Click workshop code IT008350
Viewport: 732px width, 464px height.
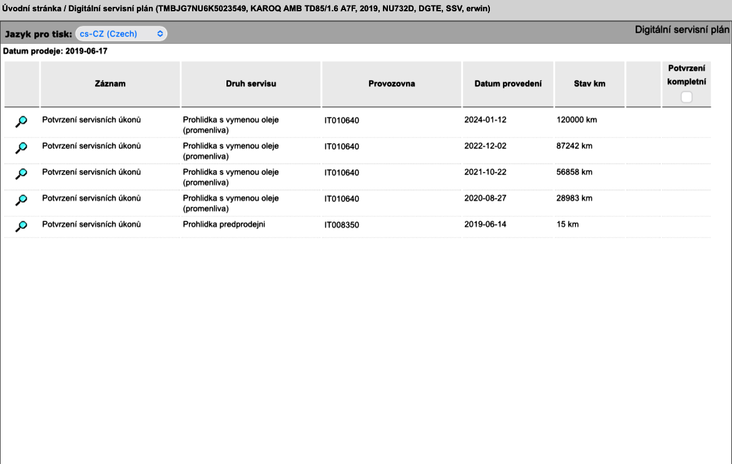point(342,225)
